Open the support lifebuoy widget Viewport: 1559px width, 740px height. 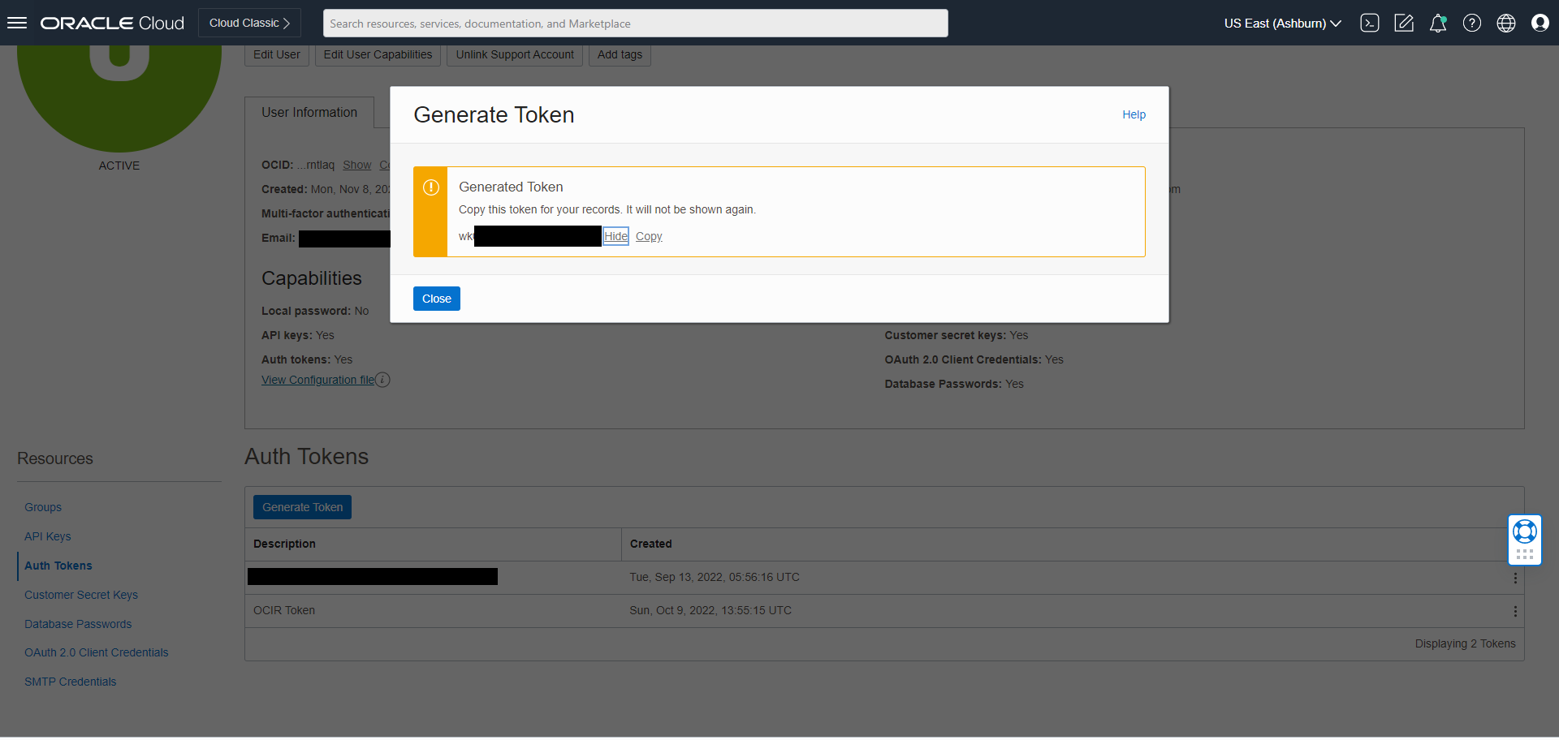1525,531
